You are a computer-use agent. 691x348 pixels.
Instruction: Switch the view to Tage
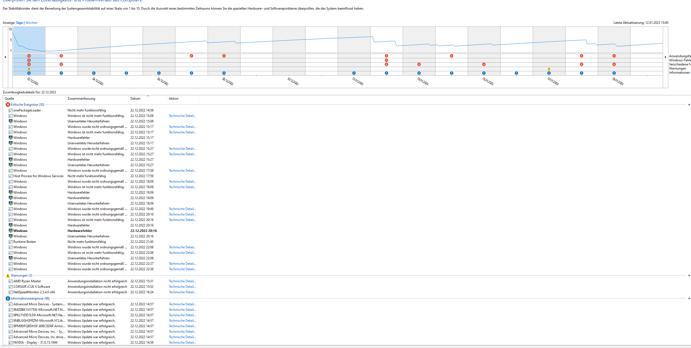click(19, 23)
